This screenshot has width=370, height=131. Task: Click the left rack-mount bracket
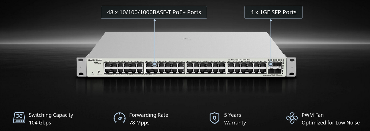[81, 67]
